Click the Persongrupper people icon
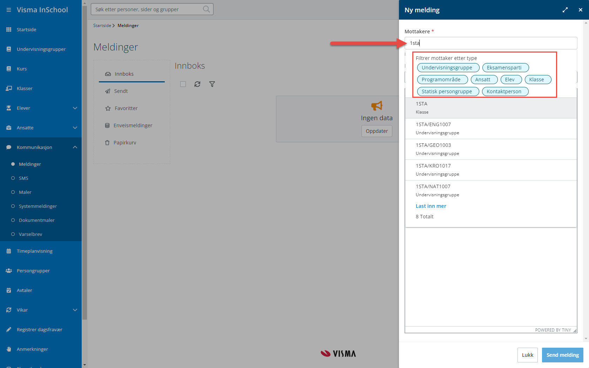Viewport: 589px width, 368px height. pos(9,271)
